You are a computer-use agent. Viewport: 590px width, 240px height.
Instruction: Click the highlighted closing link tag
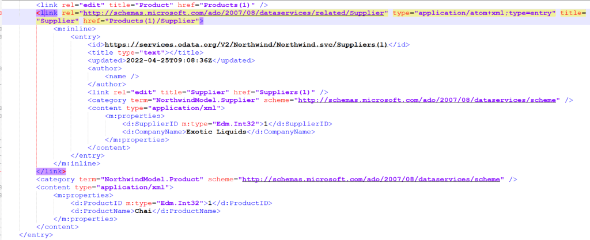pyautogui.click(x=51, y=171)
